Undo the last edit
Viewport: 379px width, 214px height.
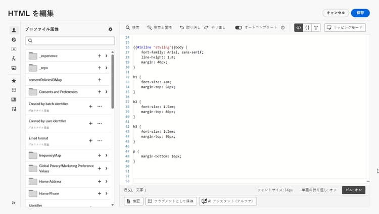tap(189, 28)
